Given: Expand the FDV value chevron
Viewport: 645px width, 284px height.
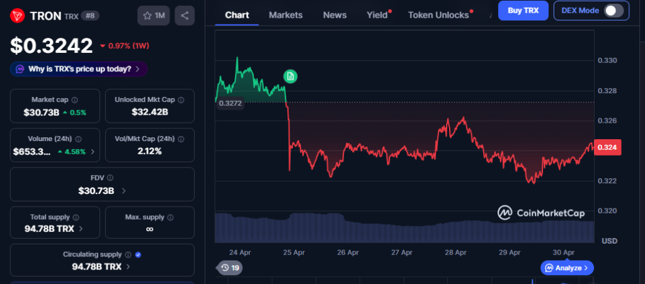Looking at the screenshot, I should point(123,191).
